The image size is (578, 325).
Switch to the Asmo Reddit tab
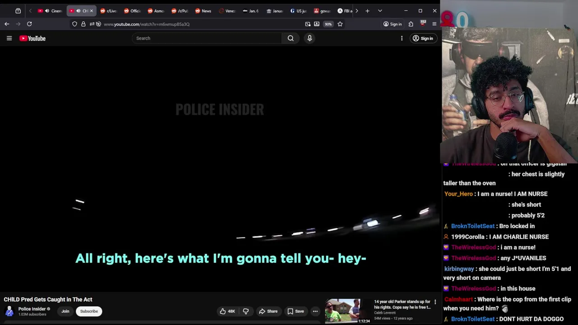click(x=156, y=11)
